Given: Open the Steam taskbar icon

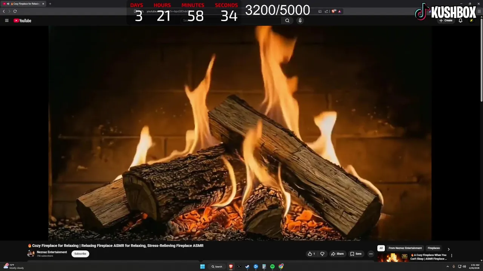Looking at the screenshot, I should [248, 266].
